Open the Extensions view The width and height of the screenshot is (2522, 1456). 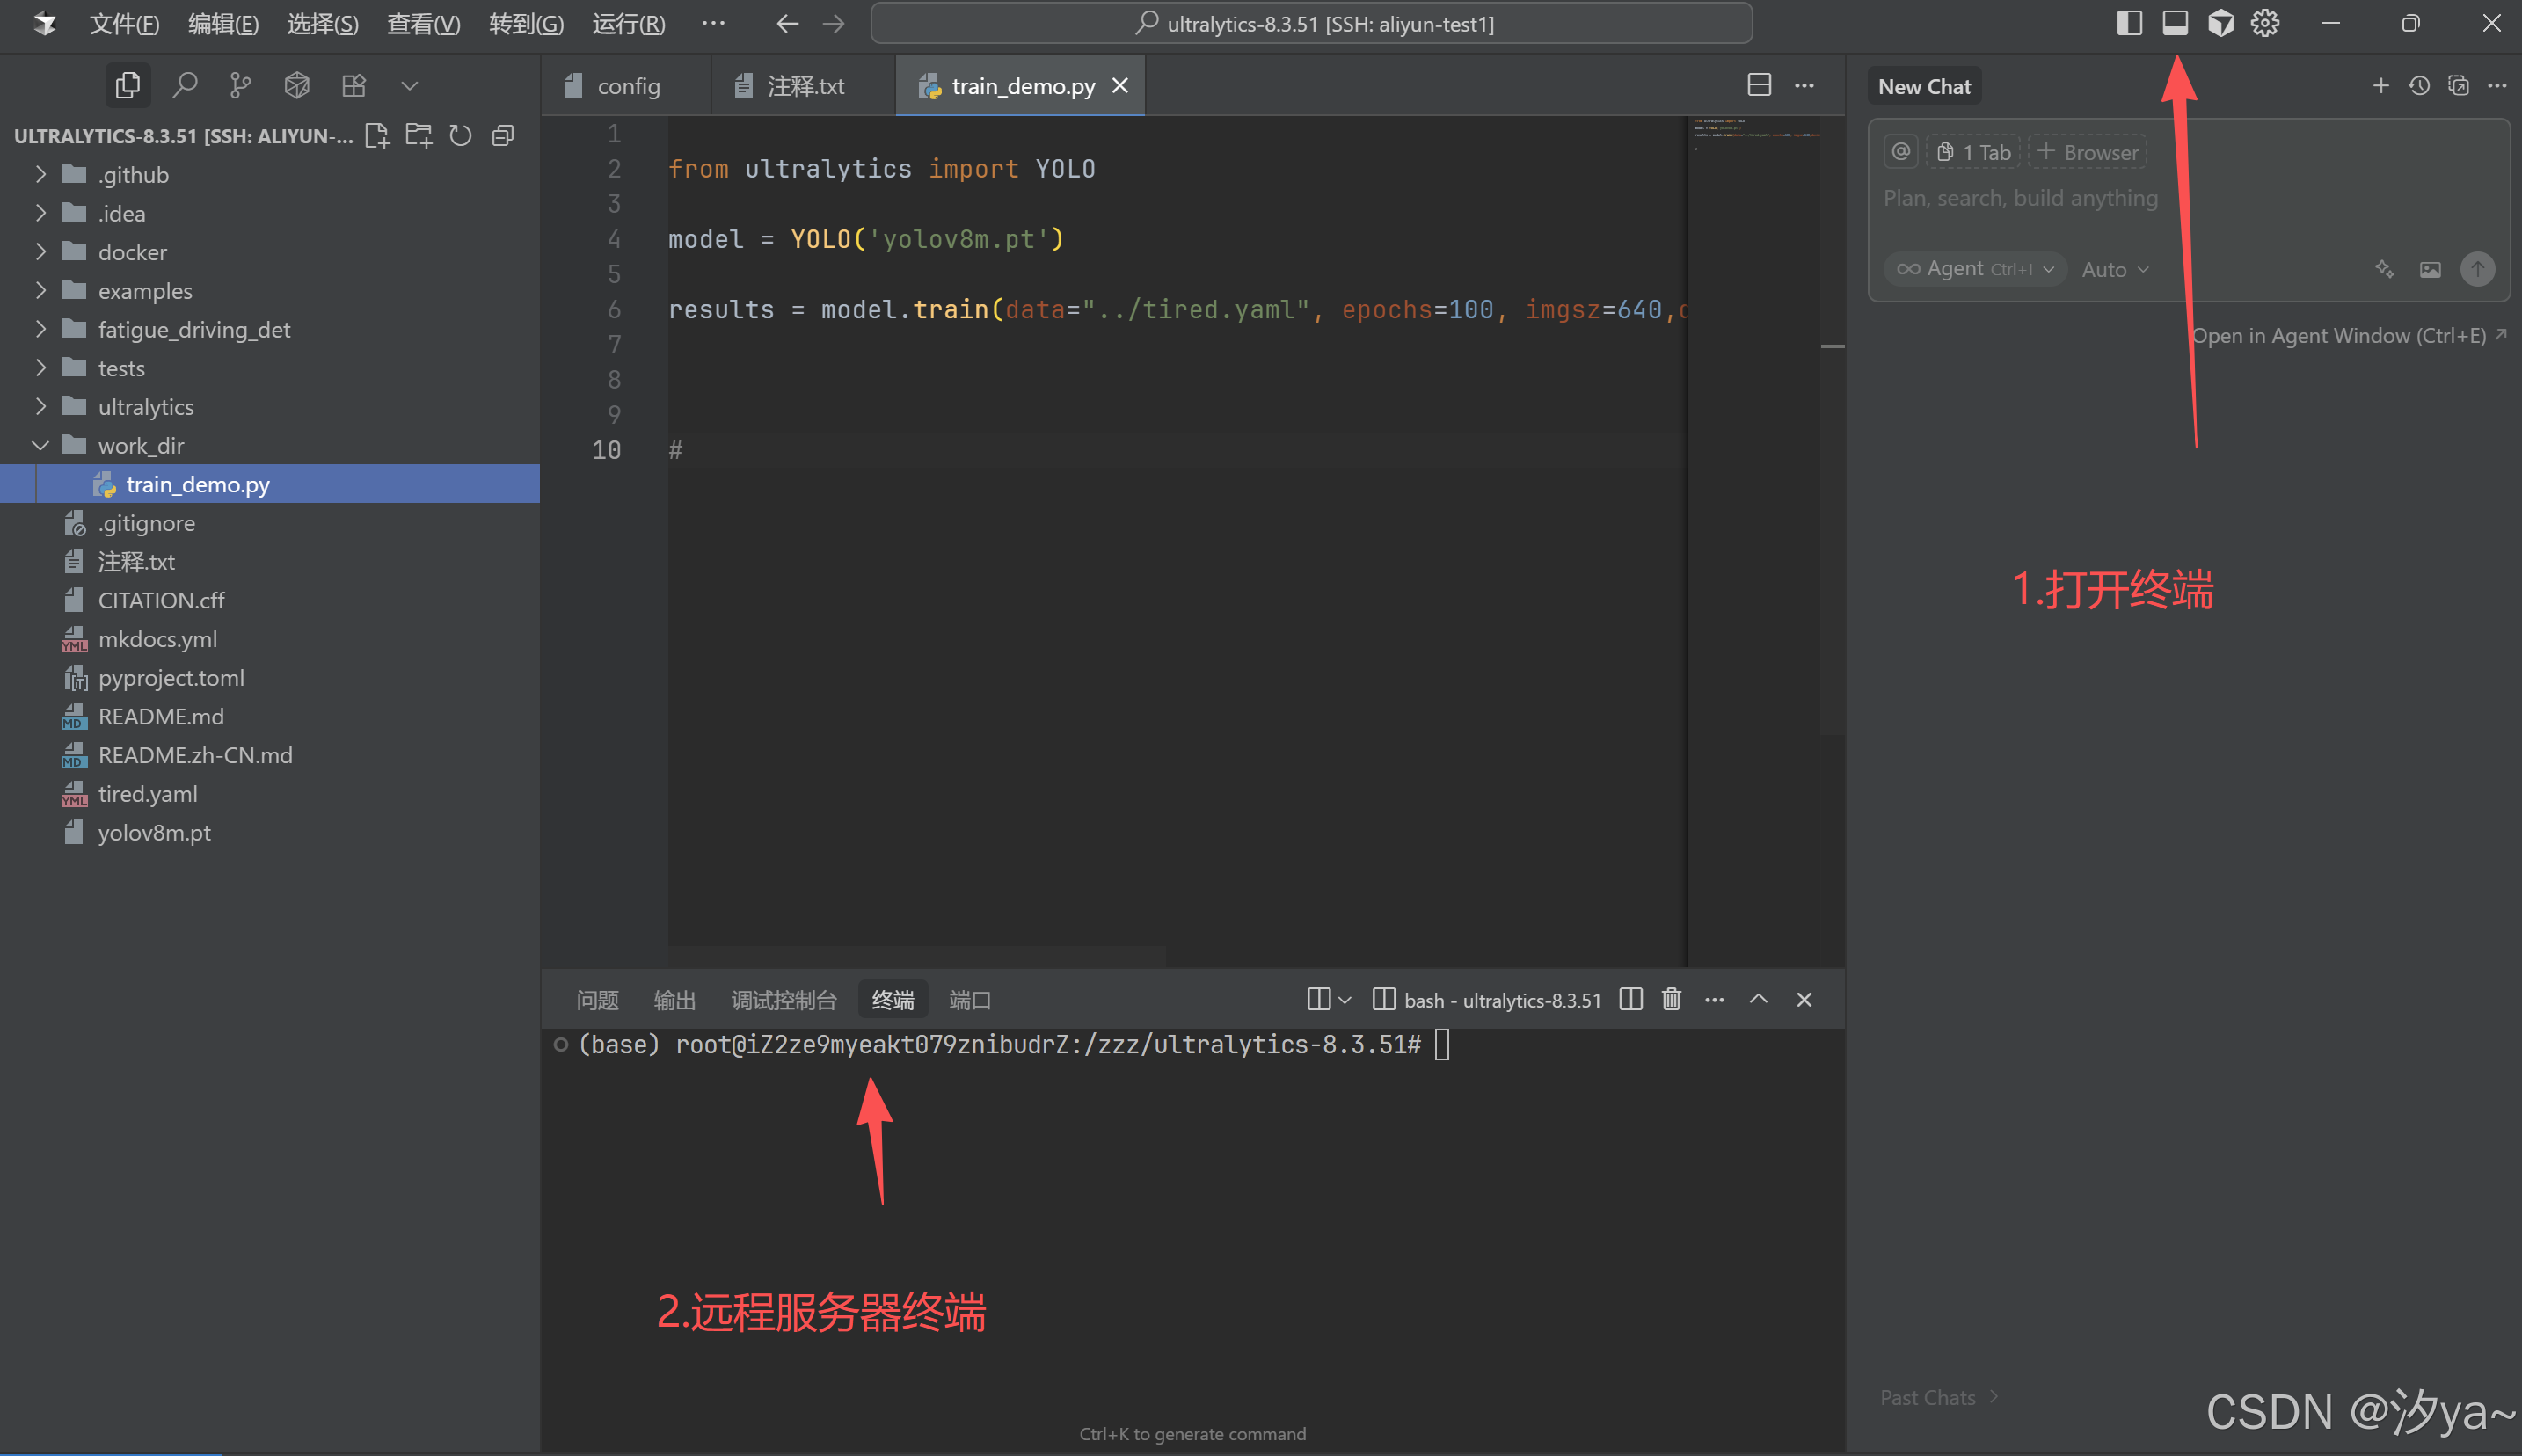coord(354,85)
